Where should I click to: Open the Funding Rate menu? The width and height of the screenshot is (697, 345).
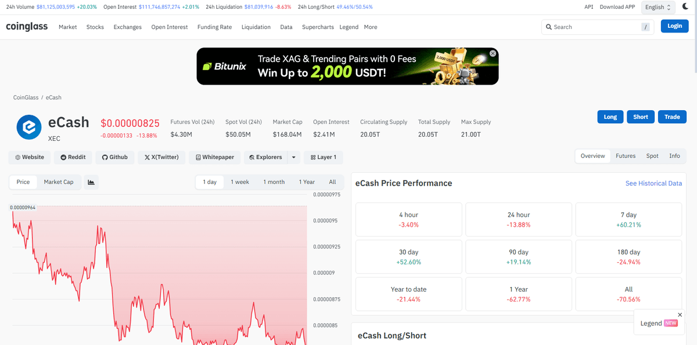click(215, 27)
